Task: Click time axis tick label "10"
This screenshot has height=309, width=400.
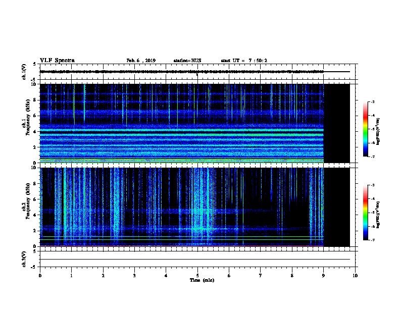Action: click(355, 275)
